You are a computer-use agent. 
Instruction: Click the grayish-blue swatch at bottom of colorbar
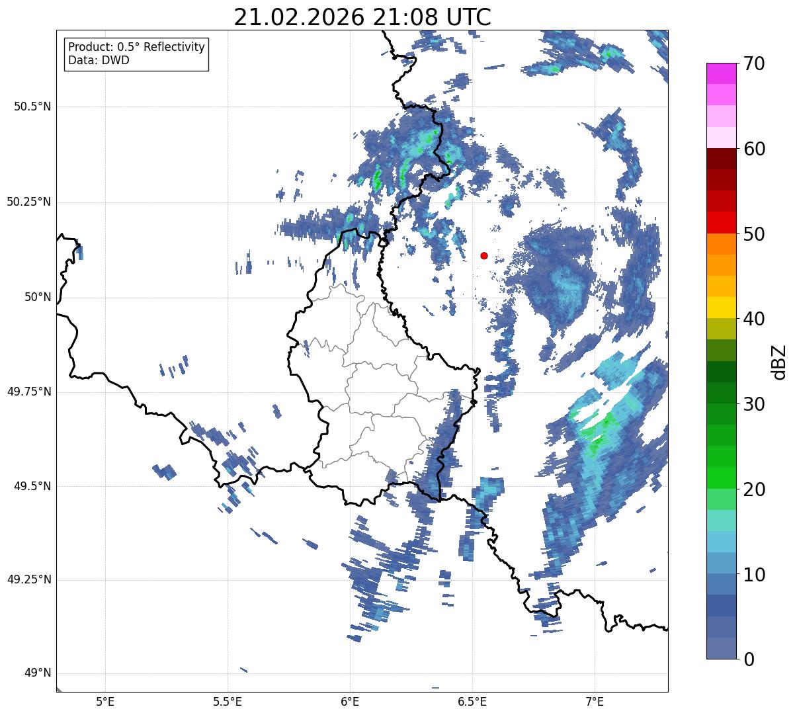[x=722, y=648]
